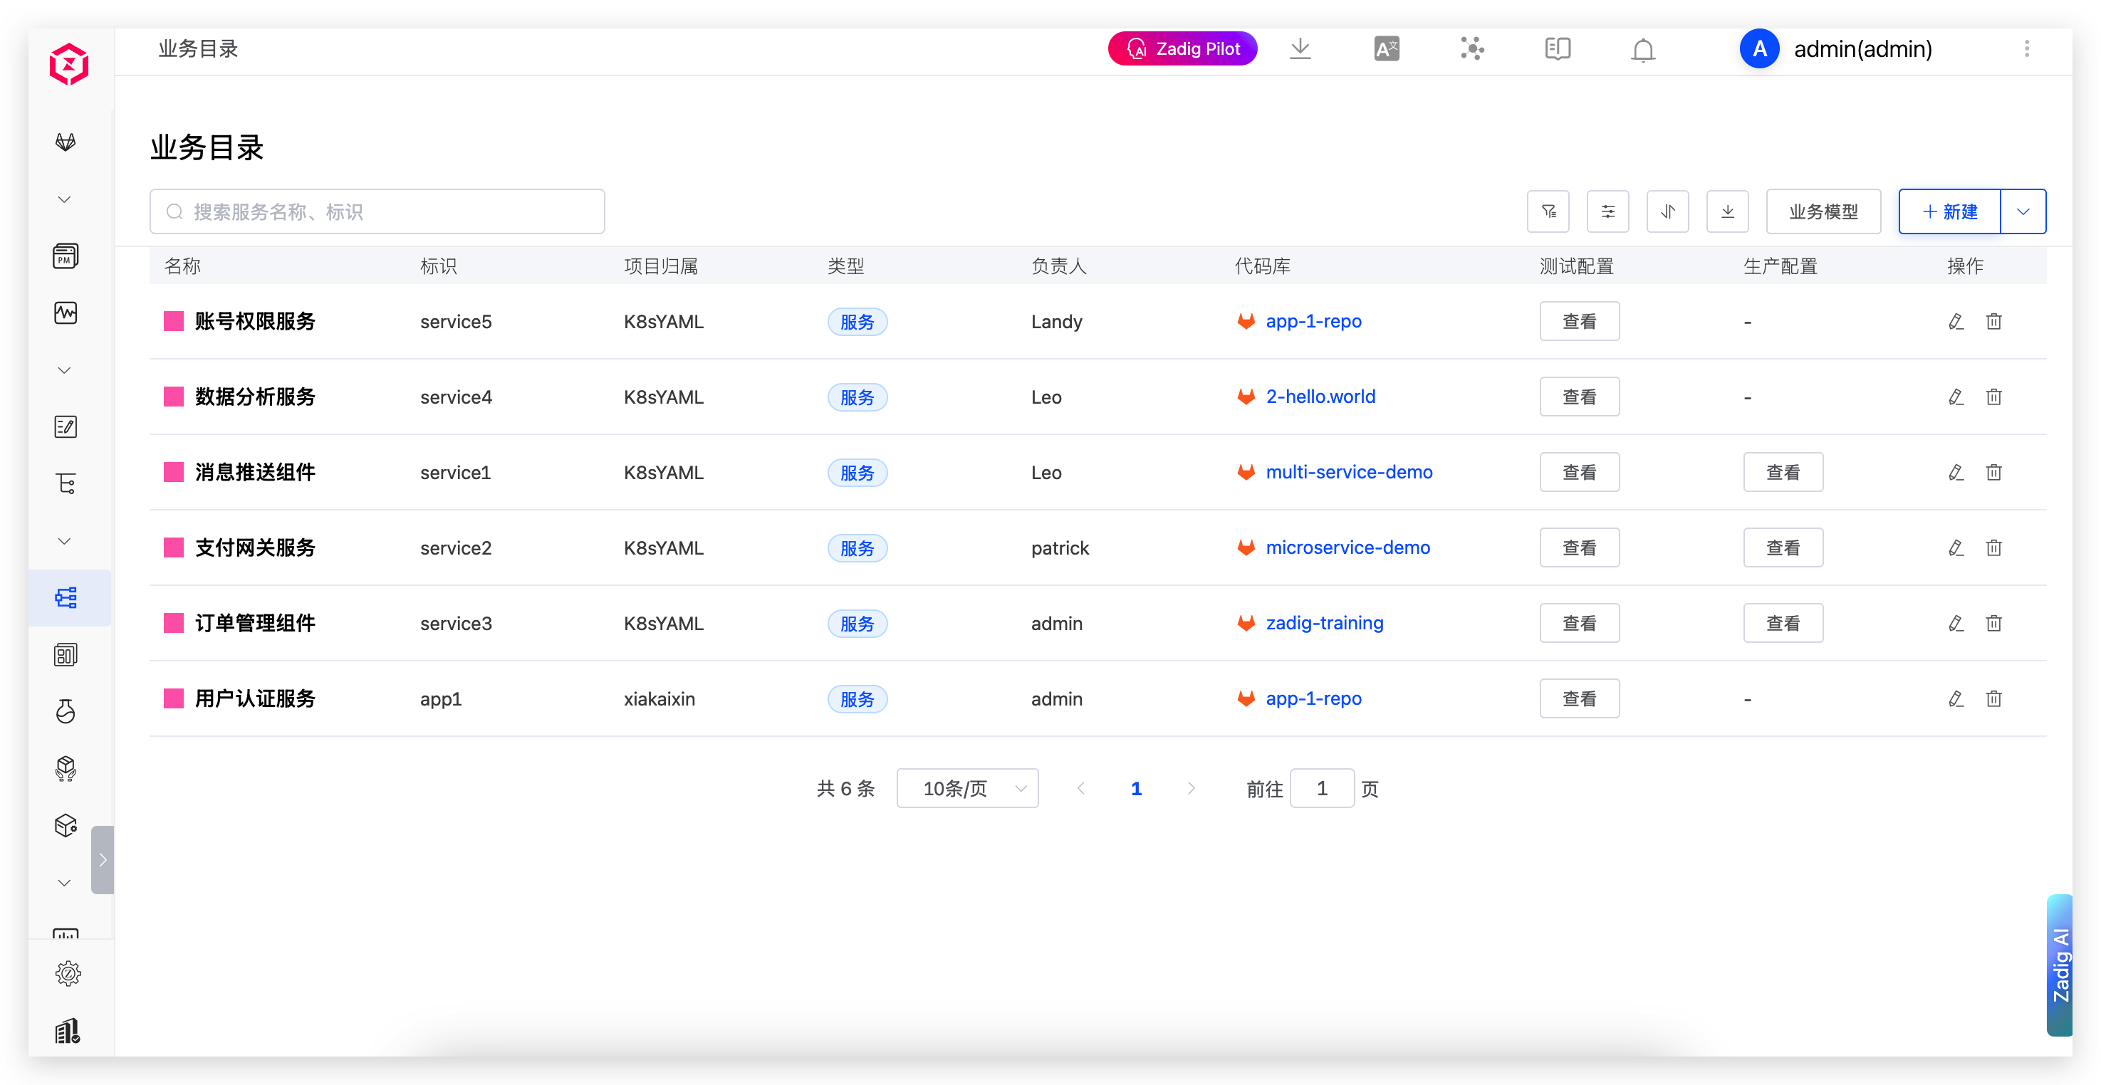This screenshot has width=2101, height=1085.
Task: Click the pink swatch next to 订单管理组件
Action: 174,623
